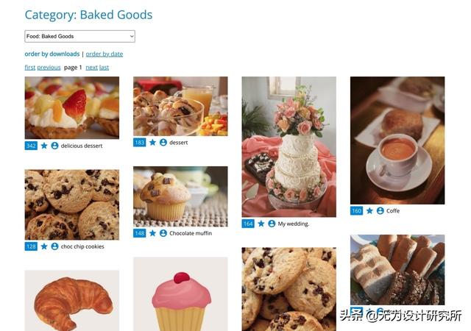Click the star icon beside delicious dessert
The height and width of the screenshot is (331, 471).
click(x=44, y=146)
